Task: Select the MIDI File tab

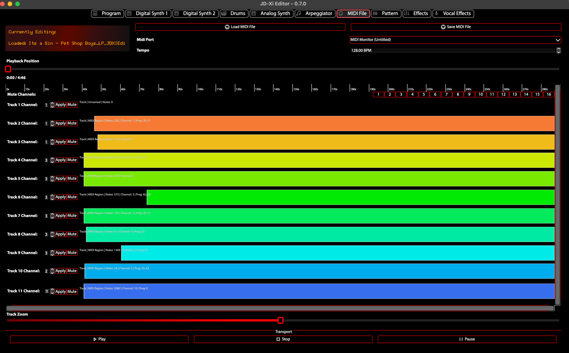Action: pos(353,14)
